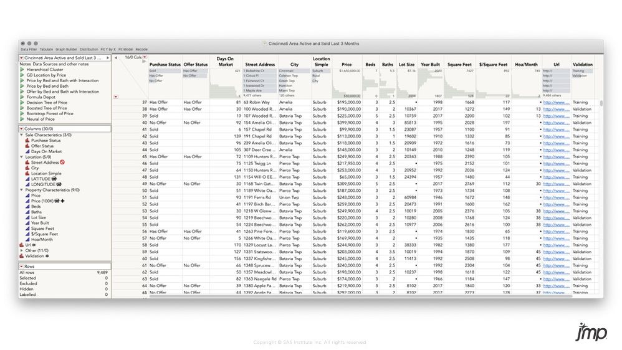Click nominal icon beside Purchase Status column
The height and width of the screenshot is (350, 622).
[x=27, y=140]
